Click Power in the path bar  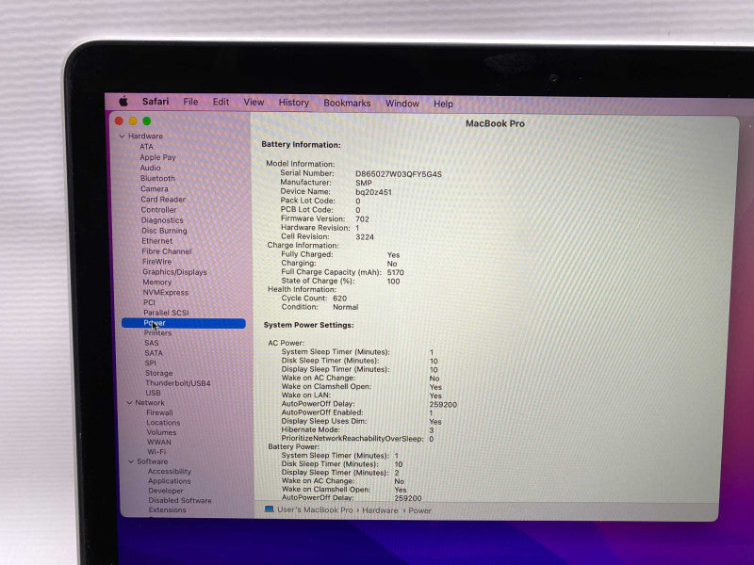coord(419,510)
